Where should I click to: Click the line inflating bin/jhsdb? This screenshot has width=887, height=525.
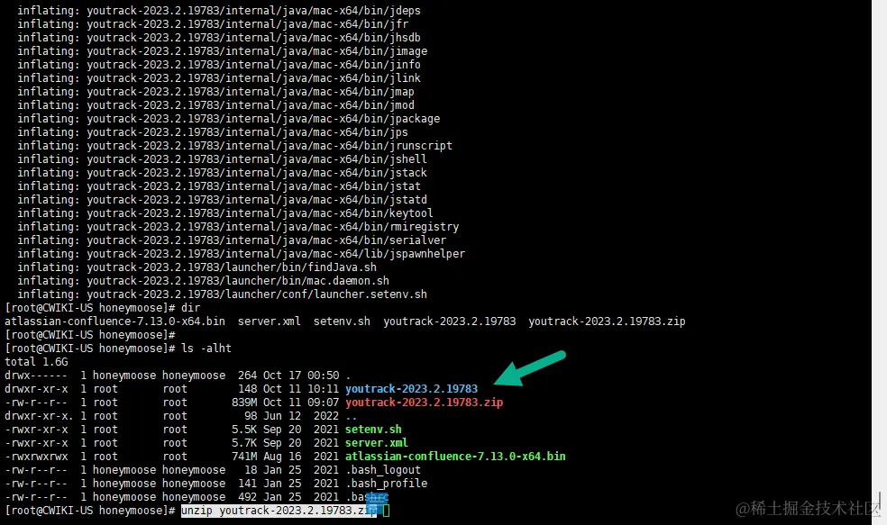[x=219, y=38]
